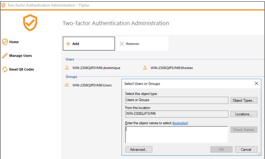Click the Object Types... button
The image size is (265, 159).
click(244, 100)
